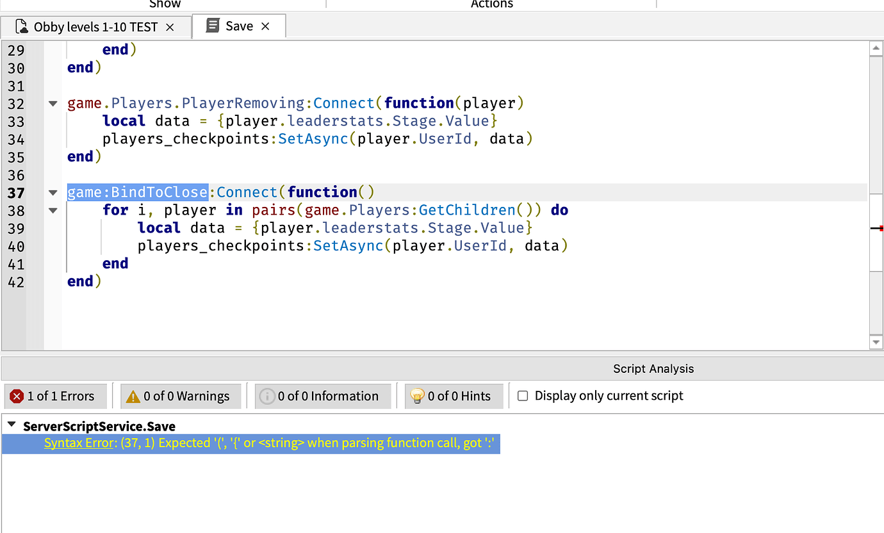This screenshot has height=533, width=884.
Task: Click "SetAsync" on line 34
Action: pyautogui.click(x=313, y=139)
